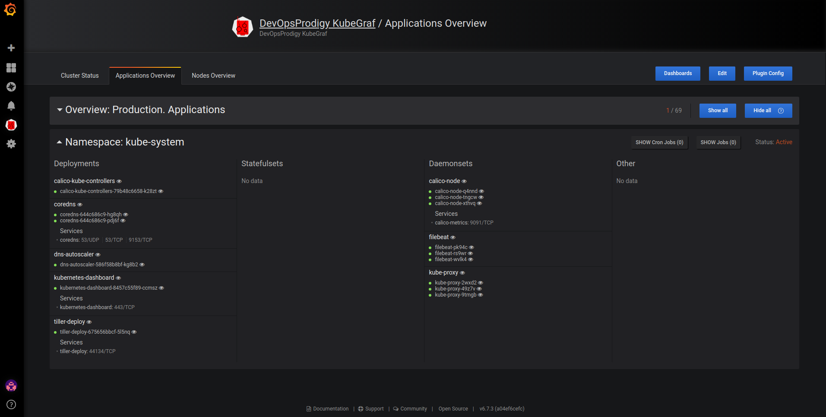Image resolution: width=826 pixels, height=417 pixels.
Task: Click the tiller-deploy: 44134/TCP service entry
Action: point(88,351)
